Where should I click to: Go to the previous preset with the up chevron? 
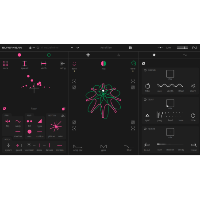pyautogui.click(x=72, y=48)
